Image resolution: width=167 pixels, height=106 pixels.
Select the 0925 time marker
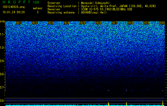coord(82,23)
